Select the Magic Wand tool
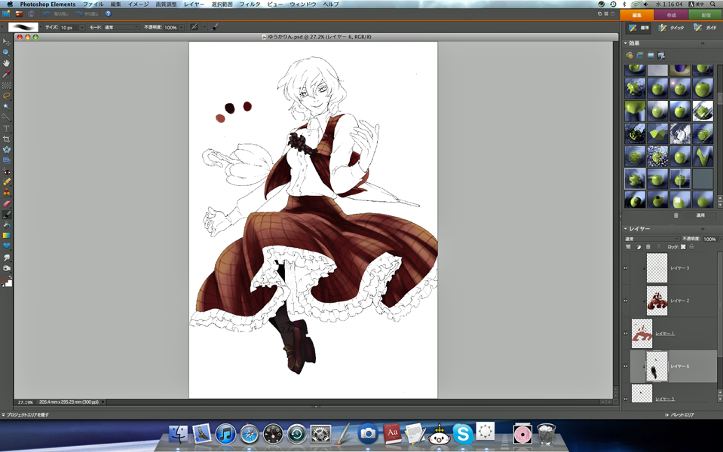The height and width of the screenshot is (452, 723). tap(7, 107)
